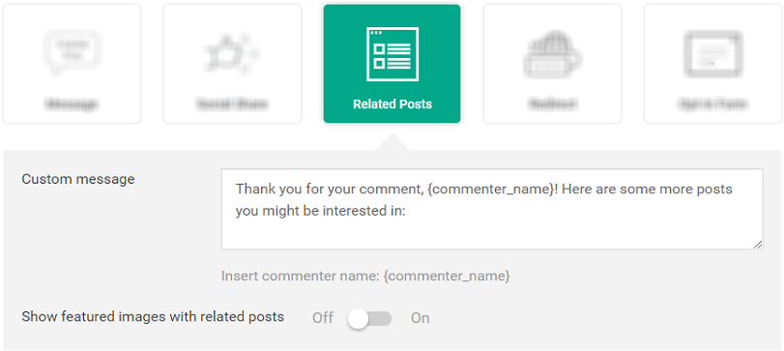Click the resize grip on the message textarea
This screenshot has height=351, width=784.
tap(758, 244)
